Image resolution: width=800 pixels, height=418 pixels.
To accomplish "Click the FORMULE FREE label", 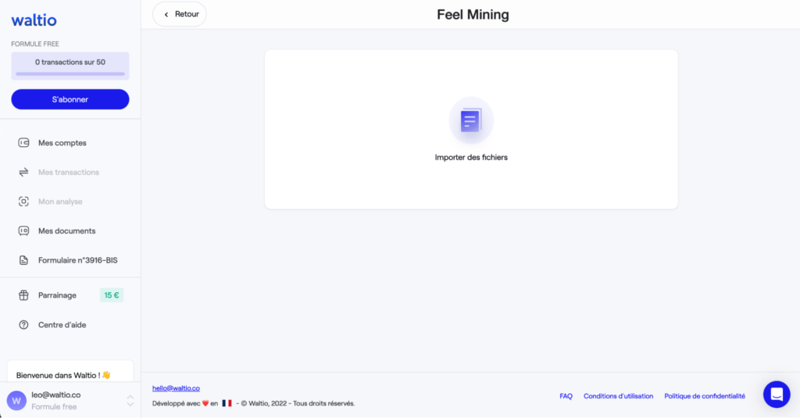I will pyautogui.click(x=35, y=44).
